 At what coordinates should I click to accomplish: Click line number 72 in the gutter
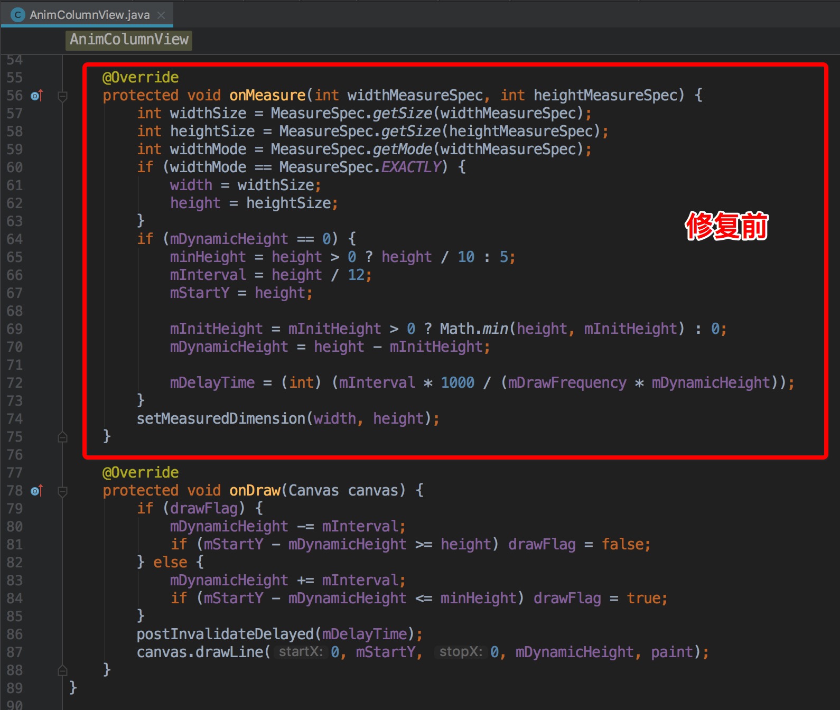pyautogui.click(x=14, y=383)
